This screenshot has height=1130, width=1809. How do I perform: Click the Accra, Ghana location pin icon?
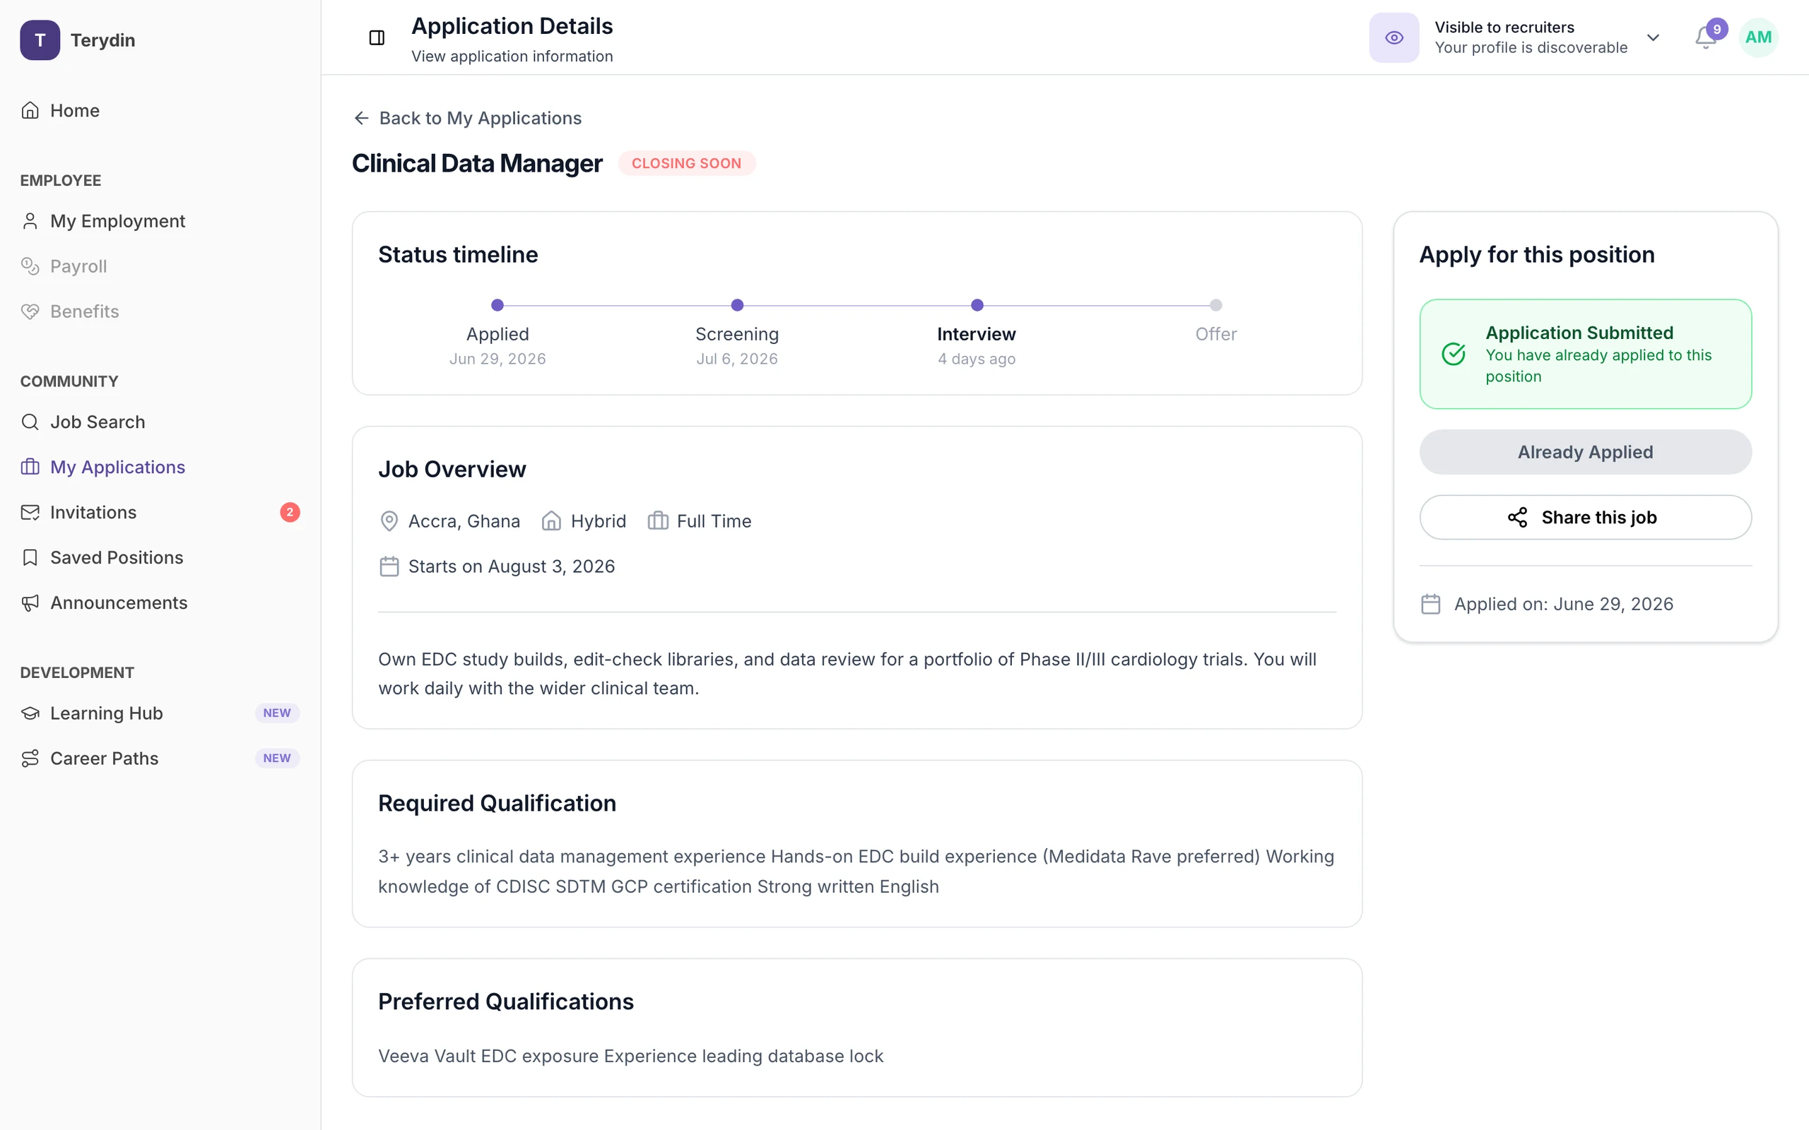pos(389,521)
